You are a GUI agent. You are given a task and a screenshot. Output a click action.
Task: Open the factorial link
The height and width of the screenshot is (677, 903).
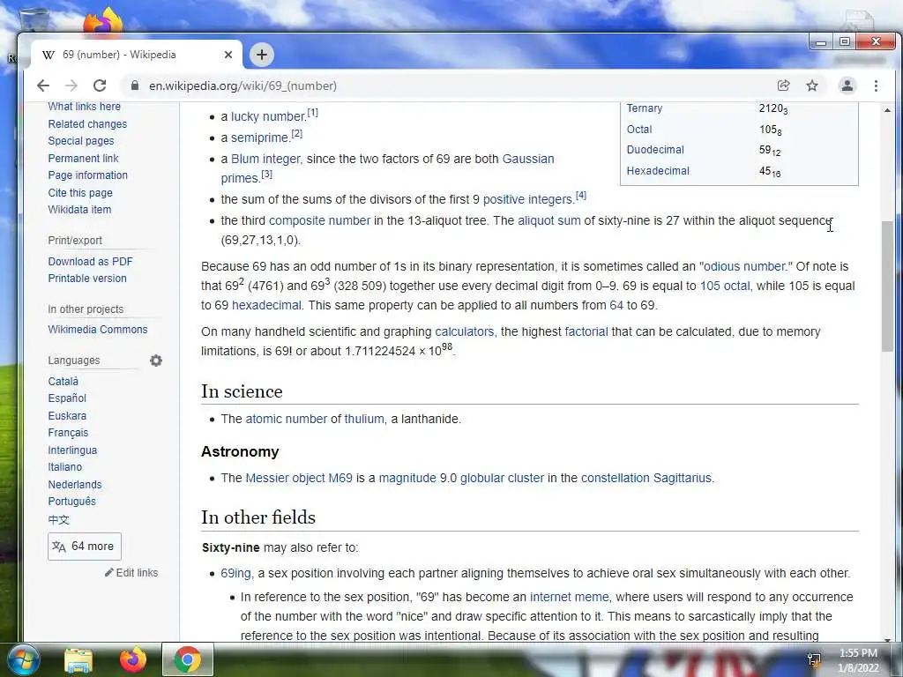(x=586, y=331)
